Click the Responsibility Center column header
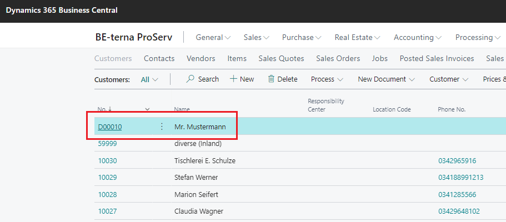506x222 pixels. (x=326, y=105)
